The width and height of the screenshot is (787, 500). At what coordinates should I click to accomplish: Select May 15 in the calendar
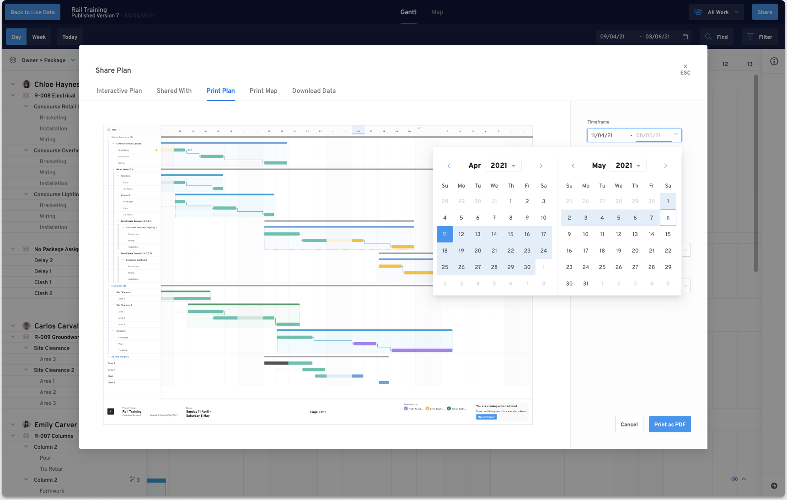pyautogui.click(x=668, y=234)
